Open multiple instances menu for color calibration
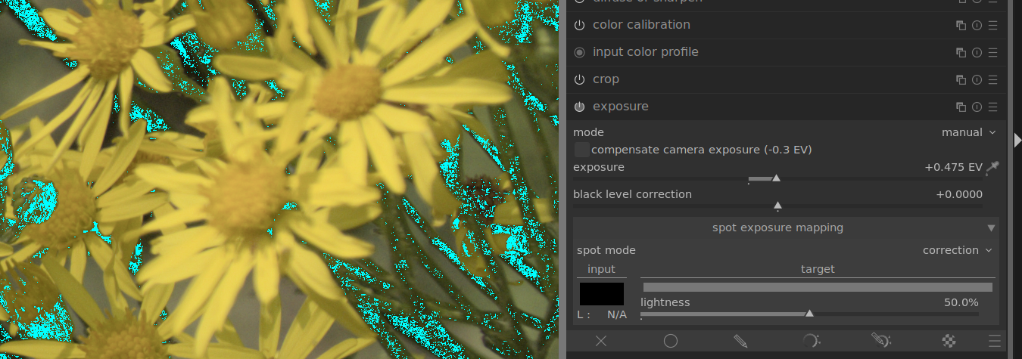Viewport: 1022px width, 359px height. point(961,25)
